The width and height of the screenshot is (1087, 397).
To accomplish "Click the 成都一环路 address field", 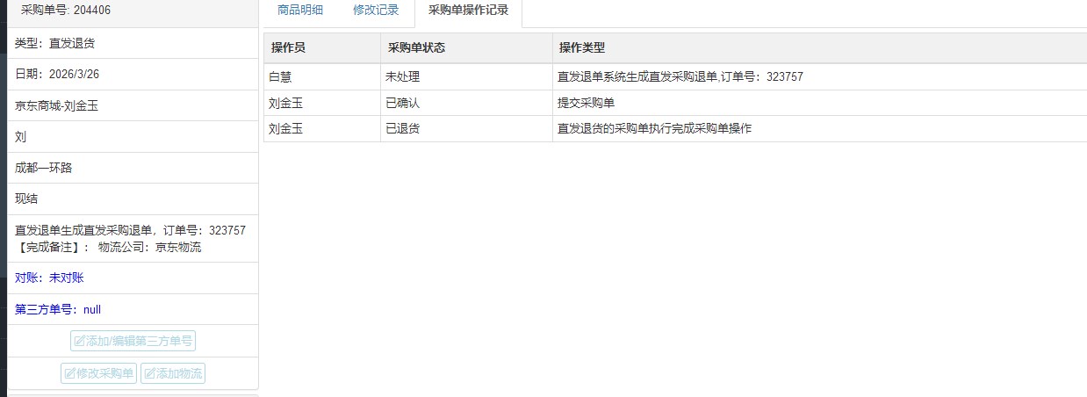I will (x=44, y=168).
